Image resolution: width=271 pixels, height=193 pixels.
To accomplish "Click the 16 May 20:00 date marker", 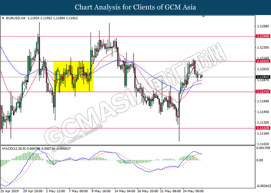I will pyautogui.click(x=148, y=190).
